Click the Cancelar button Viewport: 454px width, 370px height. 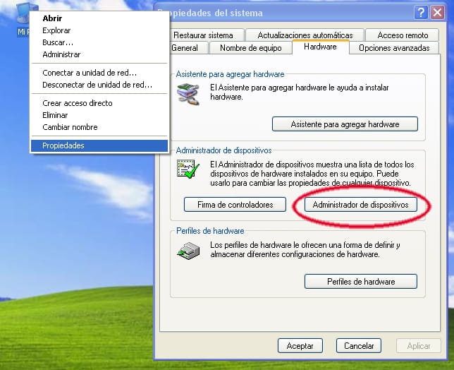pyautogui.click(x=359, y=346)
